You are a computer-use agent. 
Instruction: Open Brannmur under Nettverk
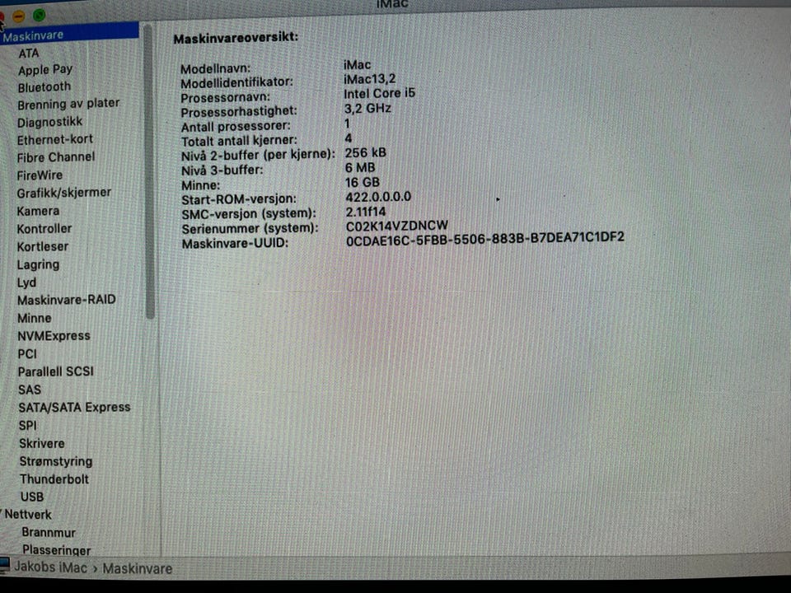[49, 533]
